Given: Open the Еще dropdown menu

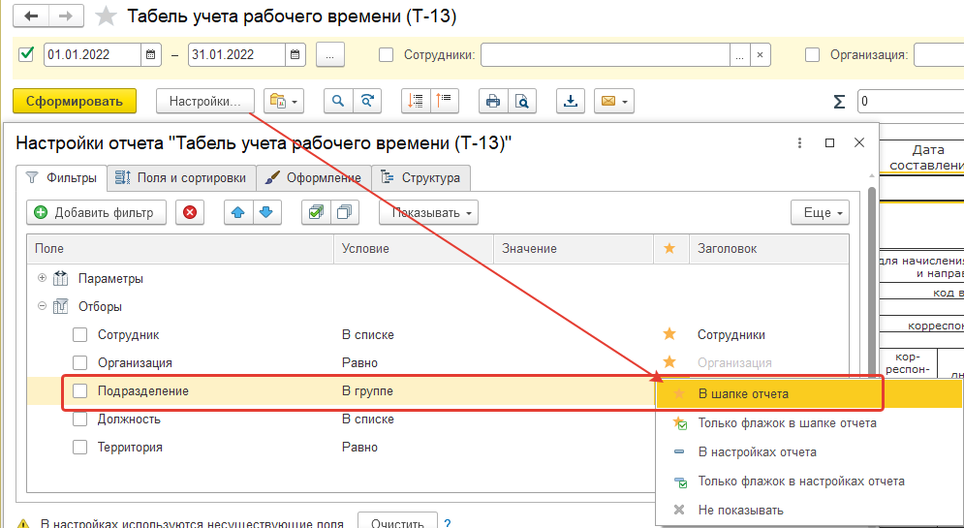Looking at the screenshot, I should 820,212.
